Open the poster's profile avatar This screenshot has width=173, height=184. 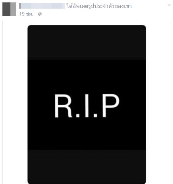9,9
